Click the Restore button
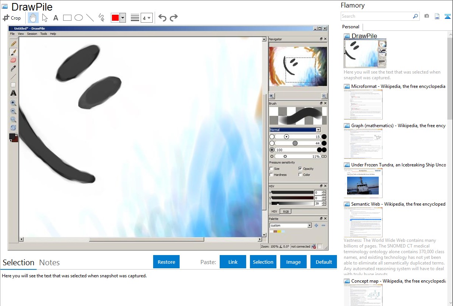 click(x=166, y=262)
